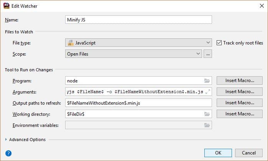
Task: Click Insert Macro next to Output paths
Action: (240, 103)
